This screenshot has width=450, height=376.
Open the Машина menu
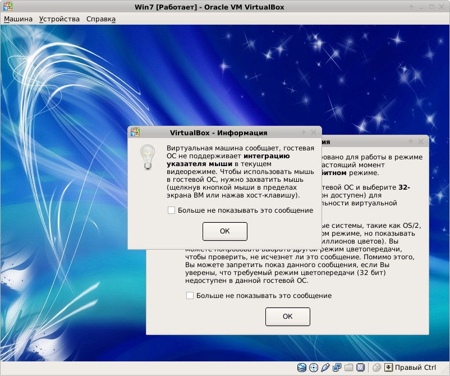tap(18, 19)
